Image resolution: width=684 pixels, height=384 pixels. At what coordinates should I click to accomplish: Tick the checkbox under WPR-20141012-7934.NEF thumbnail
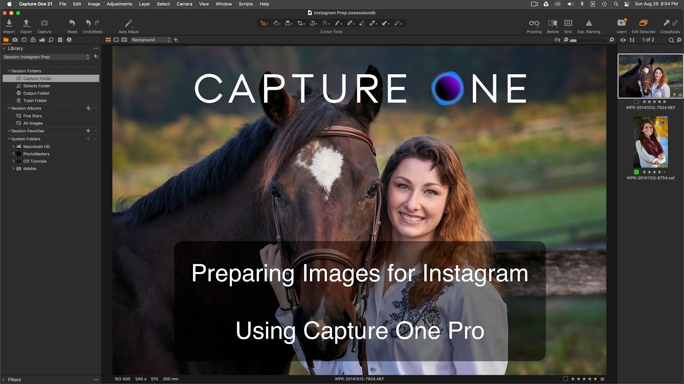coord(636,101)
